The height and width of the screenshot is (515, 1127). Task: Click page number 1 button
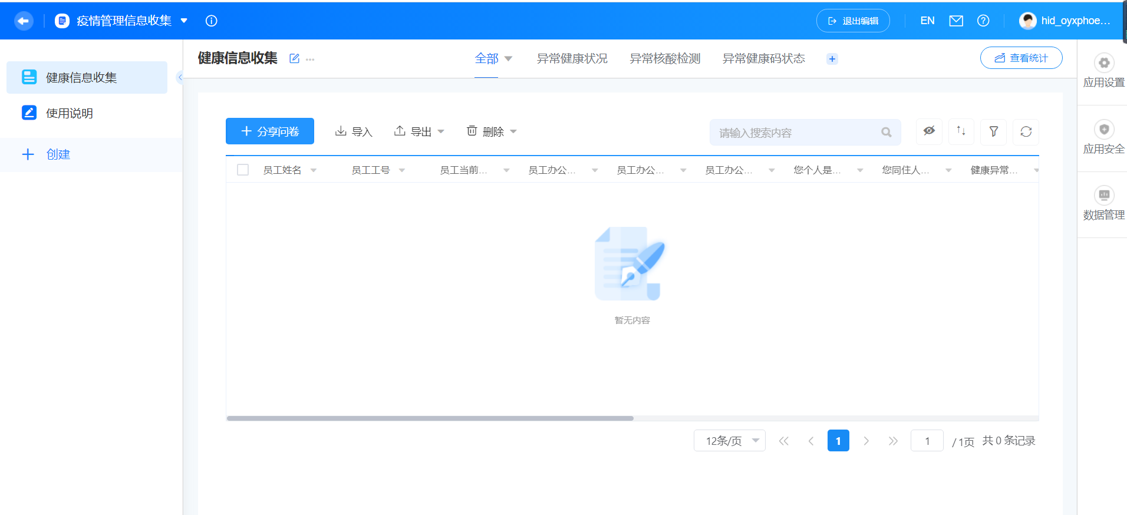[838, 441]
